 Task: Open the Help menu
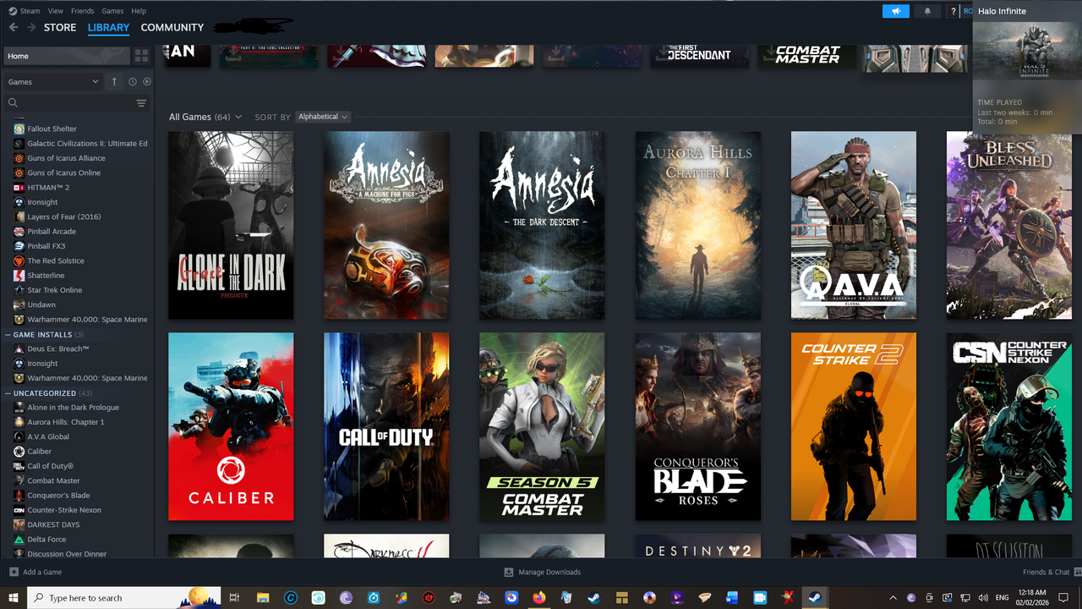click(x=139, y=11)
